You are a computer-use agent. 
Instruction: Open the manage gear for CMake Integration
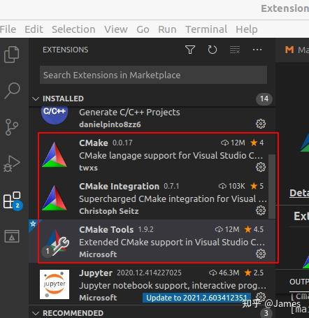coord(261,210)
